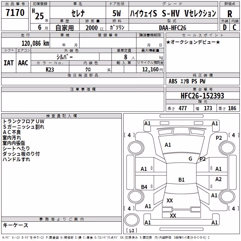Click the lot number 7170
This screenshot has width=241, height=241.
pyautogui.click(x=15, y=13)
